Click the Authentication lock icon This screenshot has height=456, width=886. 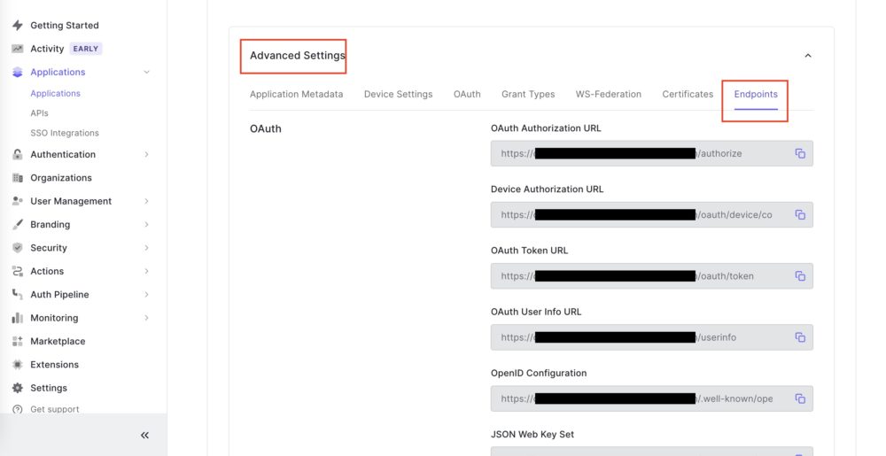(x=18, y=154)
